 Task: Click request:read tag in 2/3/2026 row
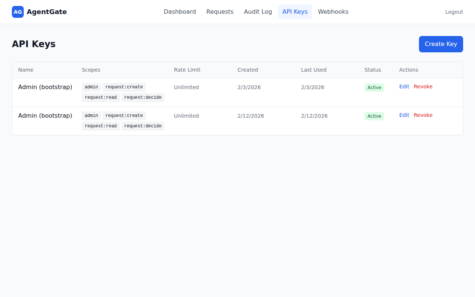point(101,98)
